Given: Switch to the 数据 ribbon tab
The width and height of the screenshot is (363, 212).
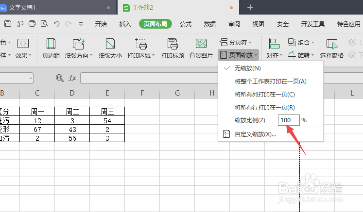Looking at the screenshot, I should pos(210,24).
